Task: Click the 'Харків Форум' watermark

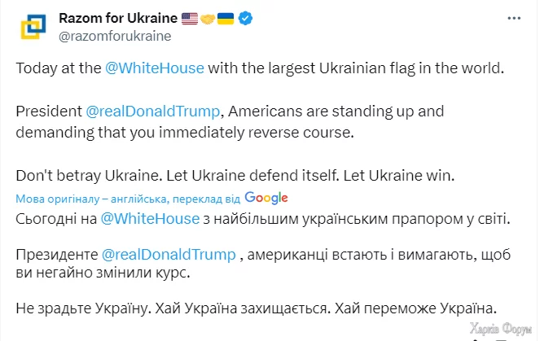Action: coord(501,328)
